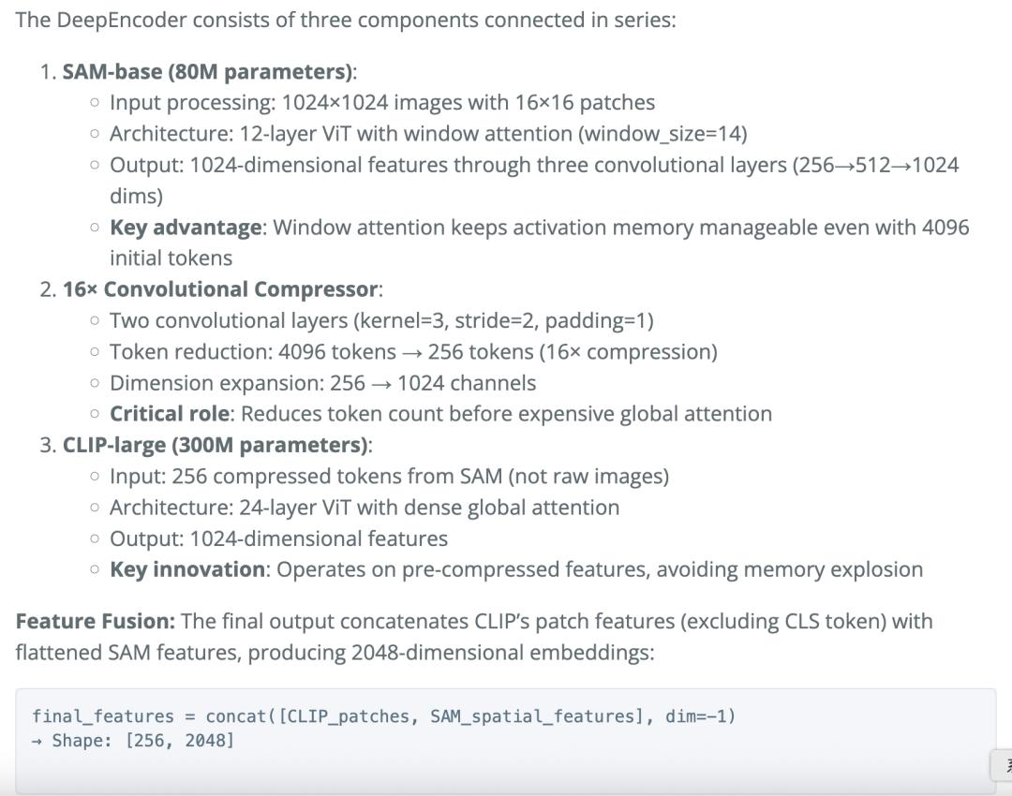Click the Token reduction bullet line
Screen dimensions: 1012x796
click(x=412, y=352)
